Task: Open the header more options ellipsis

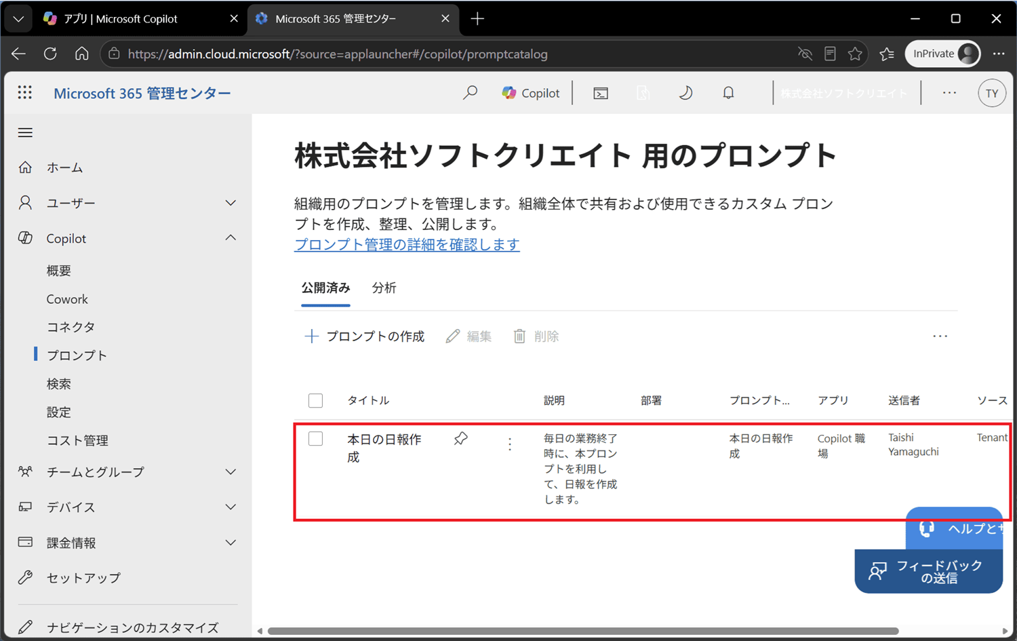Action: pos(949,93)
